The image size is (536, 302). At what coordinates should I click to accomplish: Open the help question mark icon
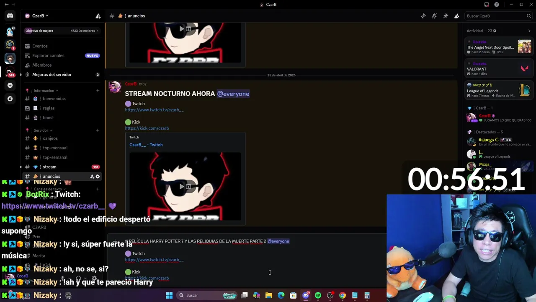point(497,5)
